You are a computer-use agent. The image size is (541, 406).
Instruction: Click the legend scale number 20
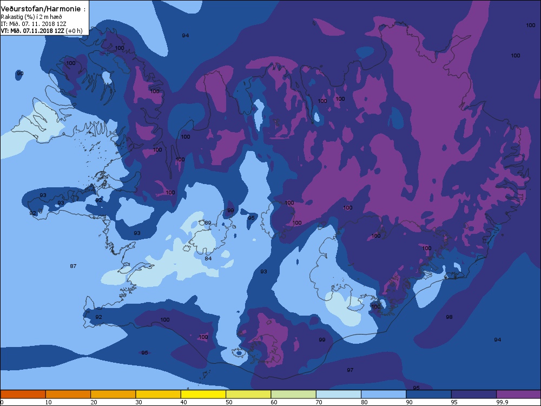point(94,402)
